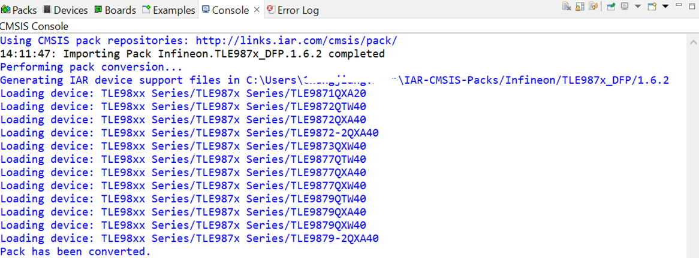Click the 'Pack has been converted.' line
This screenshot has width=699, height=258.
point(76,251)
